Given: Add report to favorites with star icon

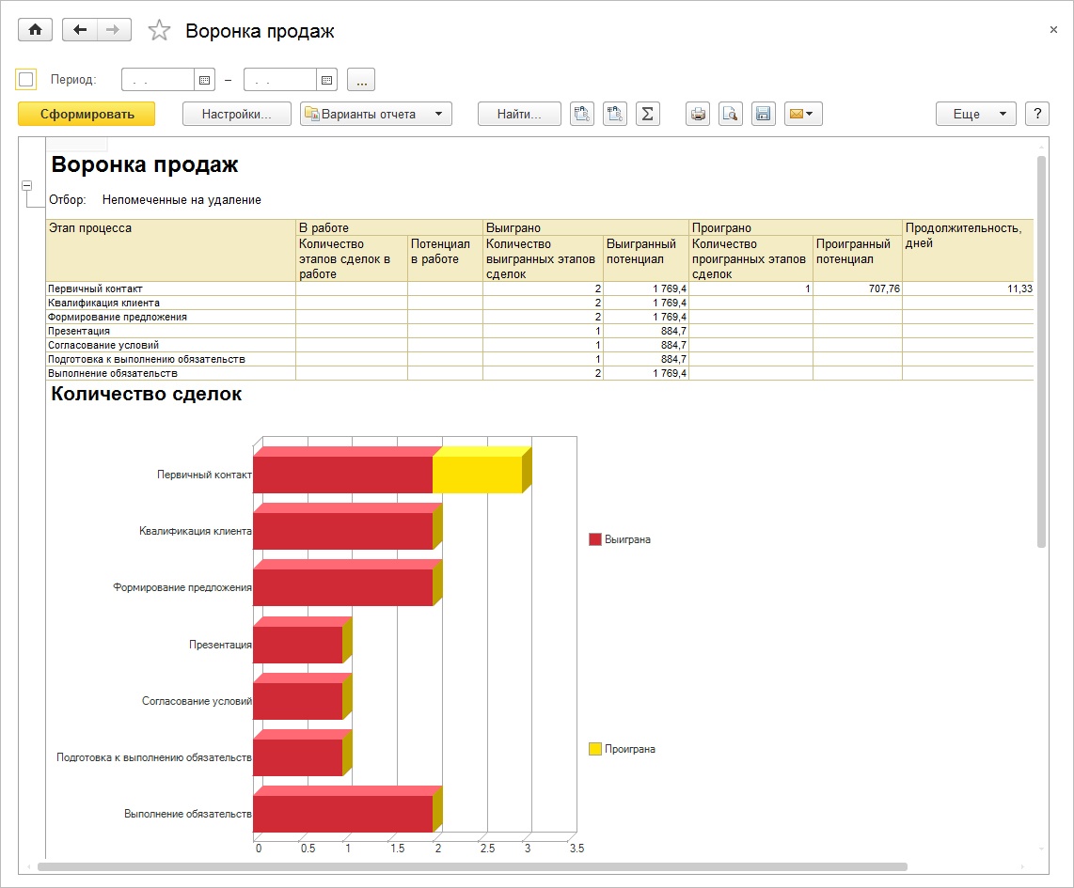Looking at the screenshot, I should (160, 31).
